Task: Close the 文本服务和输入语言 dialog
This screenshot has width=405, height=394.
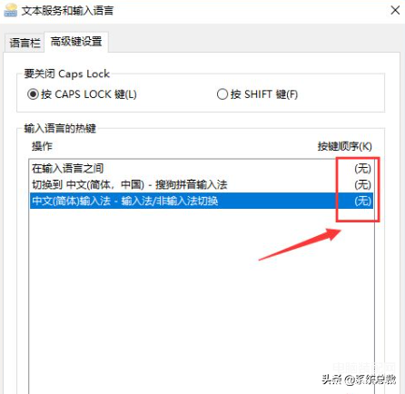Action: pos(395,10)
